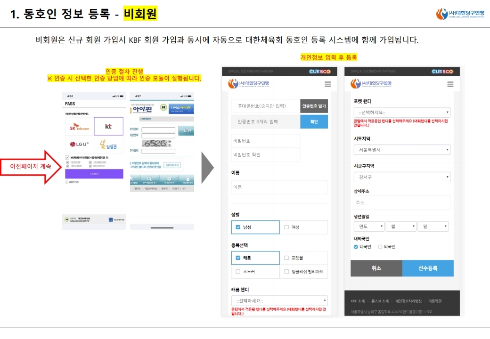Click the >메인화면 bar on I-PIN screen
Viewport: 490px width, 339px height.
click(166, 119)
